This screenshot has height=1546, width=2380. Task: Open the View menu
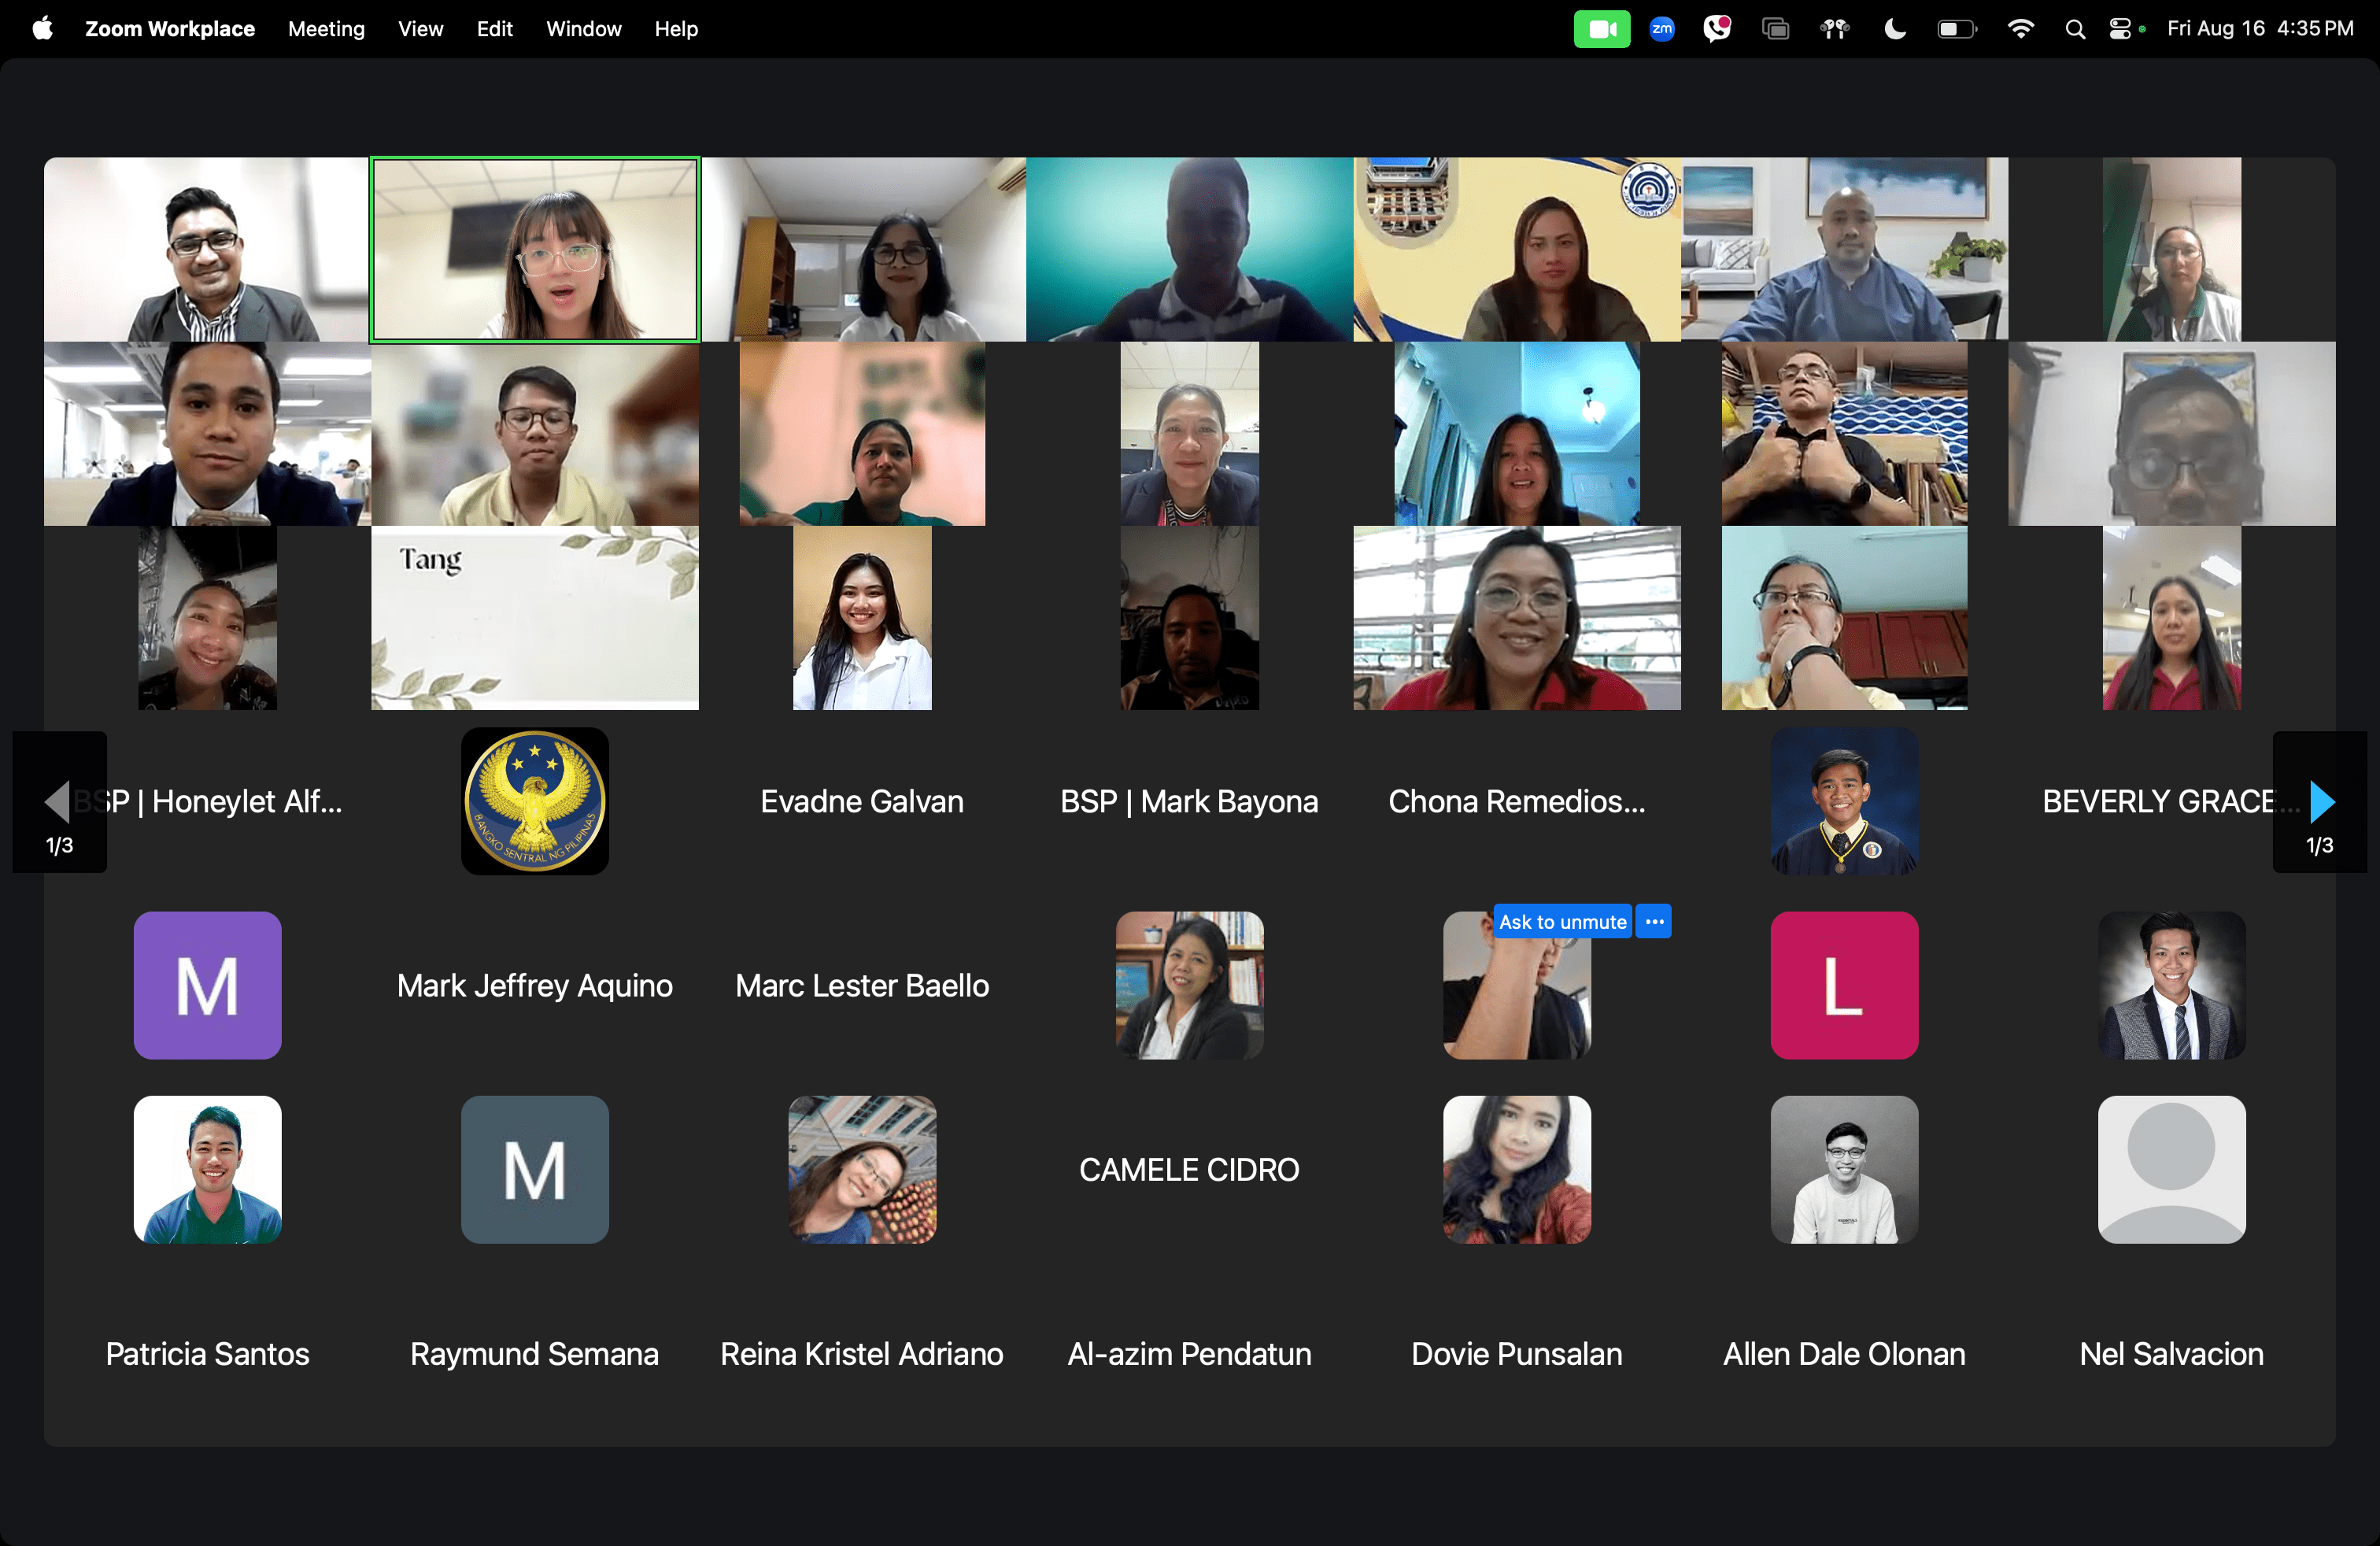click(x=420, y=29)
